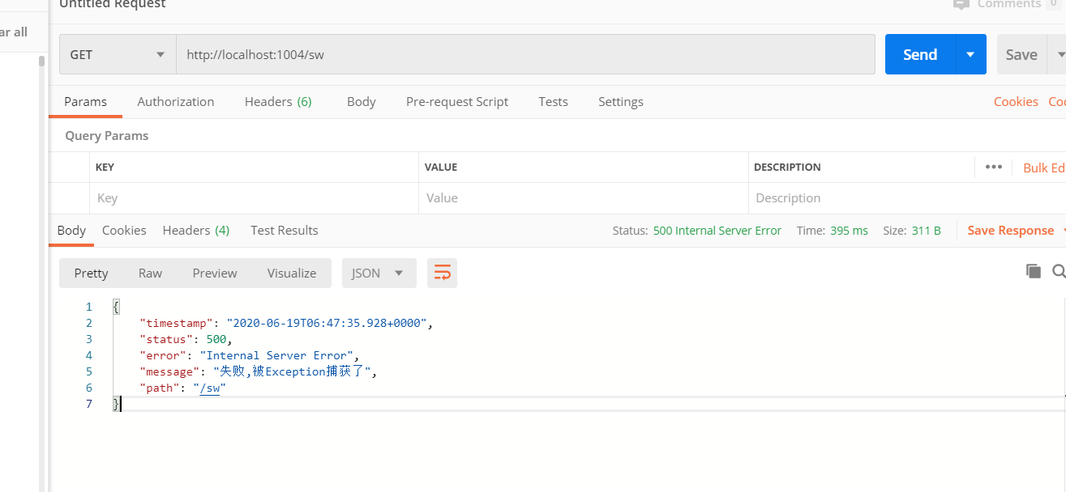Open the Cookies link beside request tabs

(1016, 102)
